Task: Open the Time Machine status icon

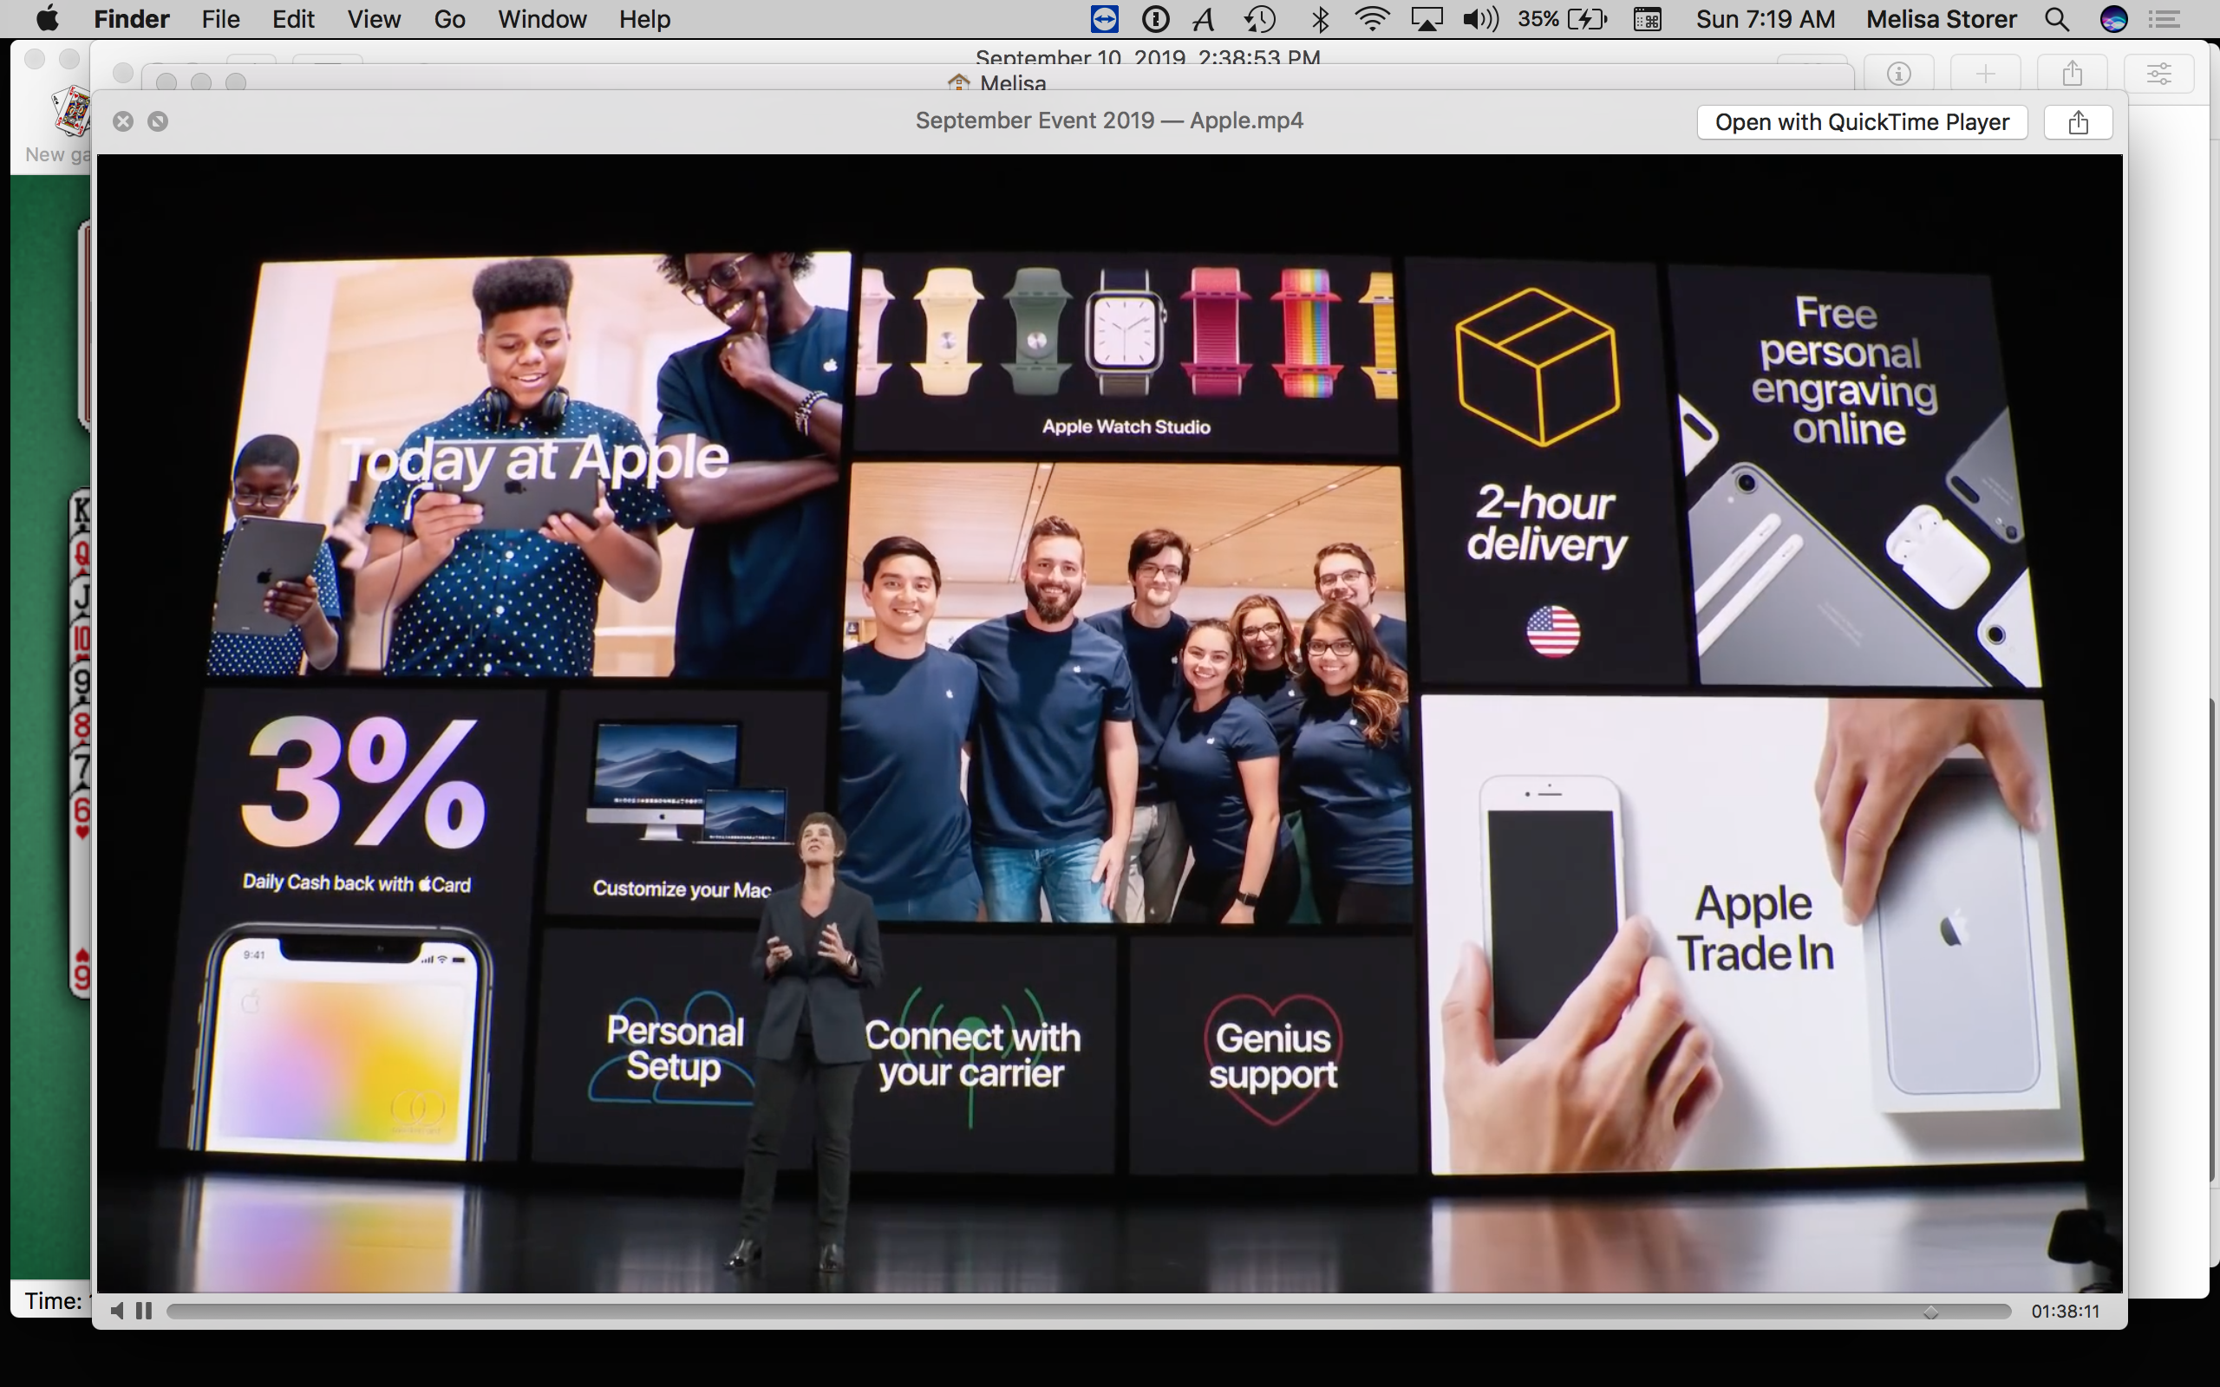Action: coord(1259,19)
